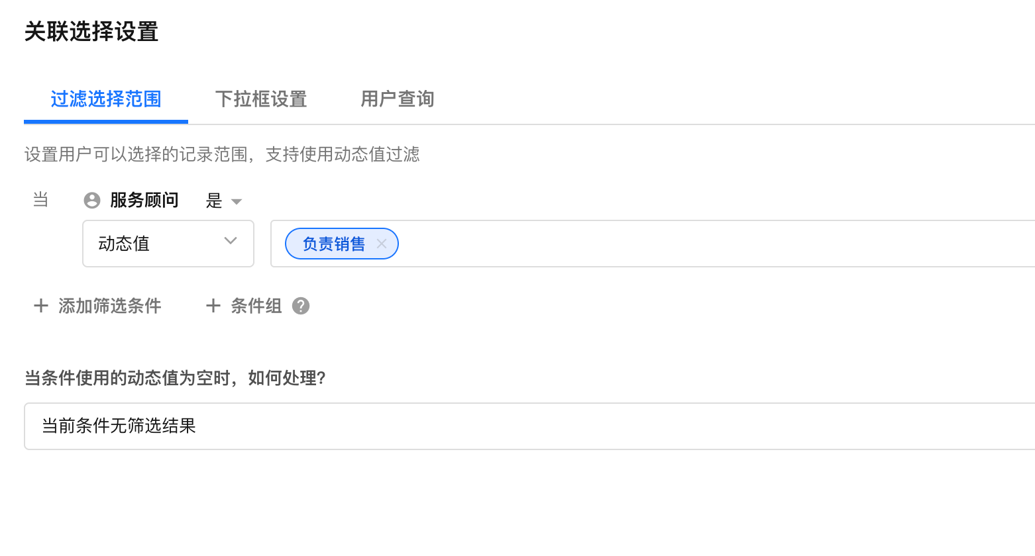Image resolution: width=1035 pixels, height=556 pixels.
Task: Click the chevron inside the 动态值 box
Action: [x=231, y=241]
